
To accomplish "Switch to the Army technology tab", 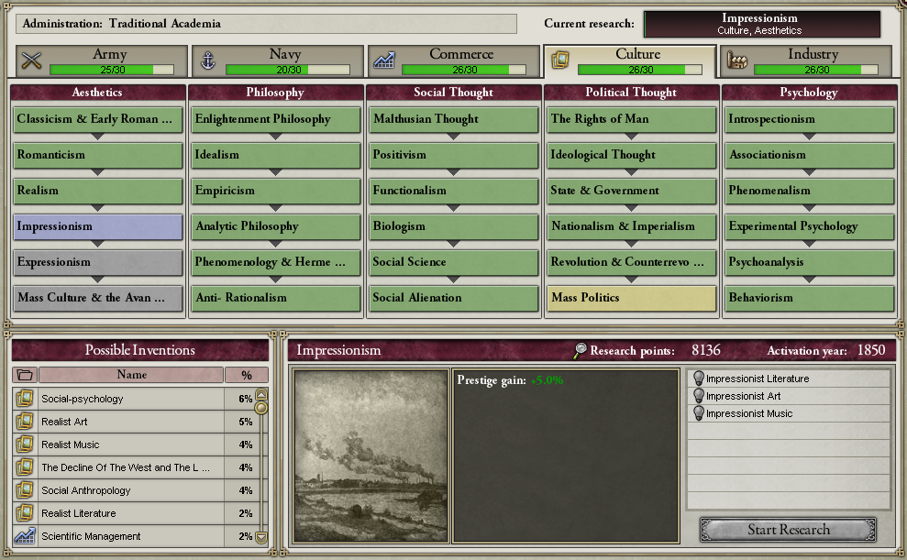I will 102,60.
